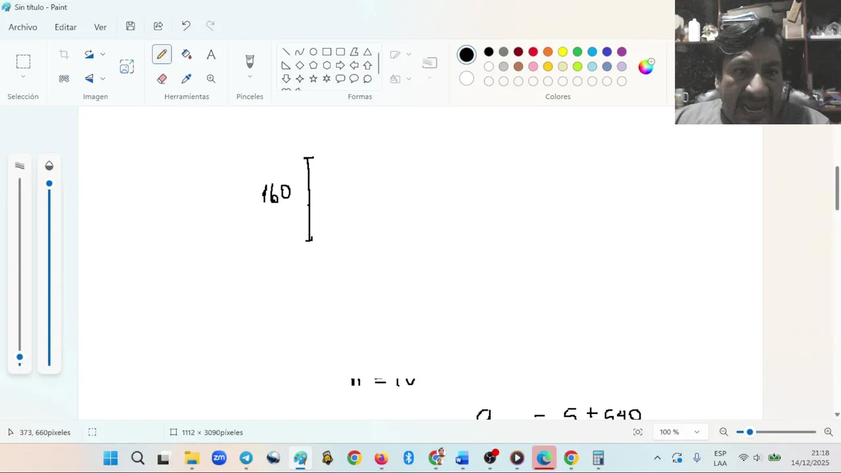Click the Save icon in title toolbar
Screen dimensions: 841x473
131,26
